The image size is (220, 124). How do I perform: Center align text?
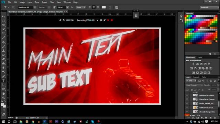(x=93, y=7)
